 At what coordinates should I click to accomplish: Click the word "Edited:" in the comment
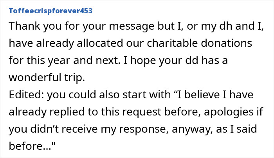coord(24,95)
